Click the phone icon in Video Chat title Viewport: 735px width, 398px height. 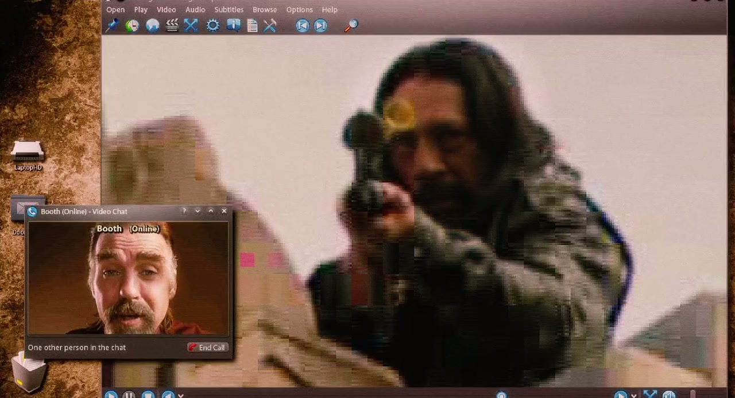(32, 212)
